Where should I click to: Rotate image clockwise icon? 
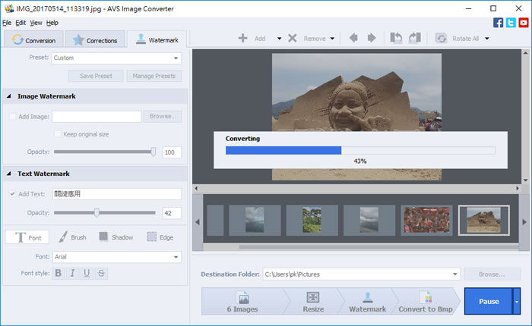click(x=415, y=38)
